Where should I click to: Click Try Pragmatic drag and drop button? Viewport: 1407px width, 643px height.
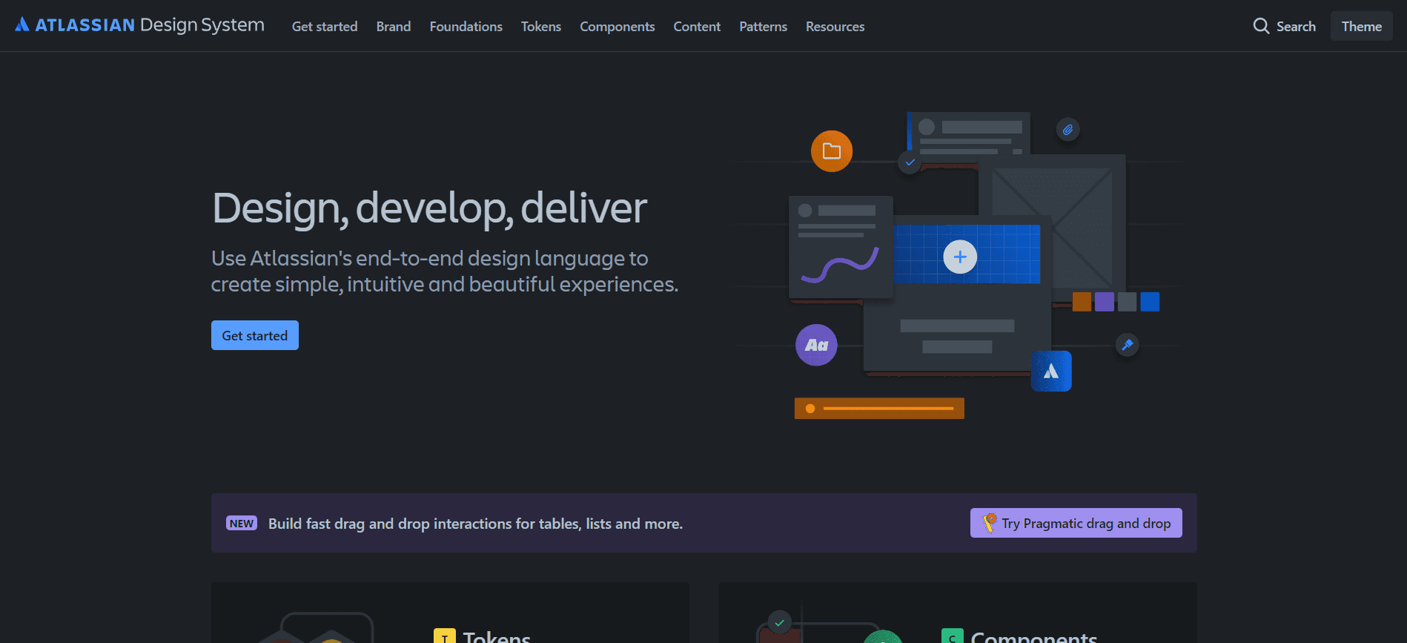[x=1076, y=523]
